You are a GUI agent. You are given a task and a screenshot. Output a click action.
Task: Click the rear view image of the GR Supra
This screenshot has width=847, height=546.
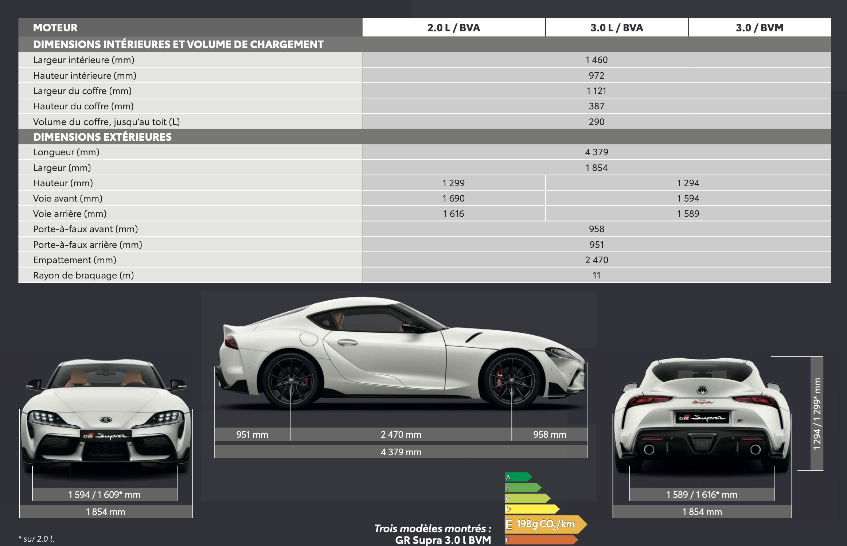(702, 416)
